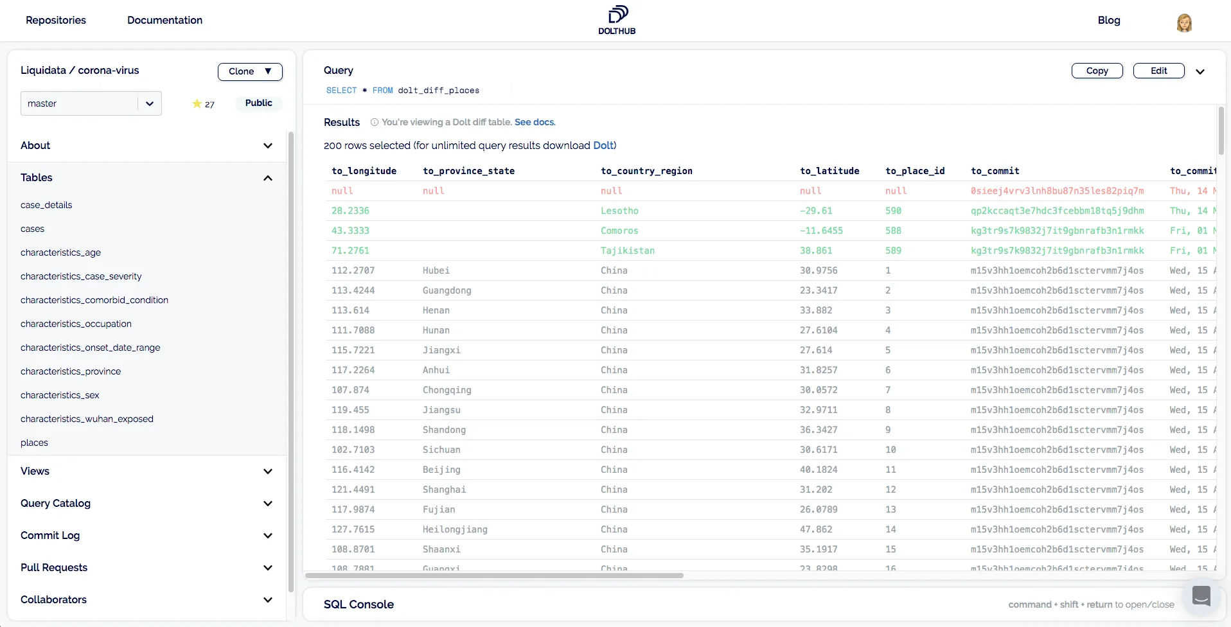Select the case_details table
The width and height of the screenshot is (1231, 627).
[46, 205]
